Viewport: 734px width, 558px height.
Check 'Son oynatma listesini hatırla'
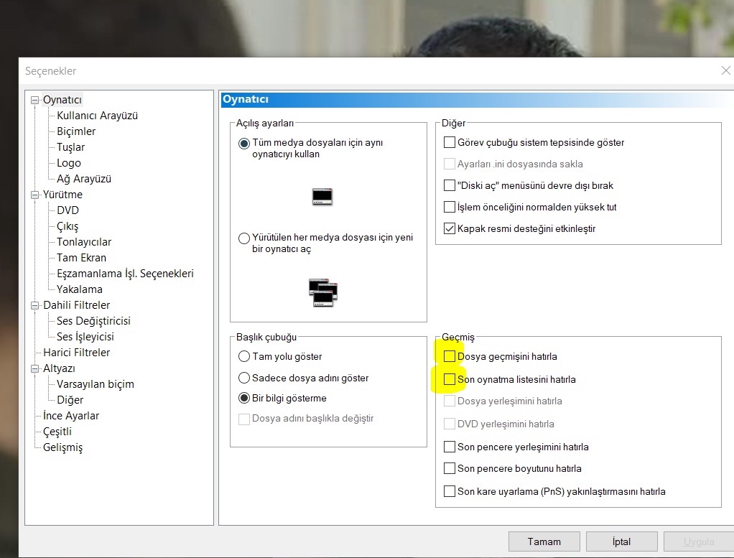tap(450, 379)
